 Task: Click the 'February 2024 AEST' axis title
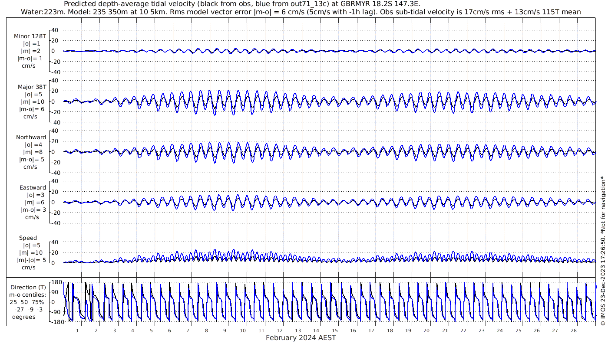click(301, 338)
